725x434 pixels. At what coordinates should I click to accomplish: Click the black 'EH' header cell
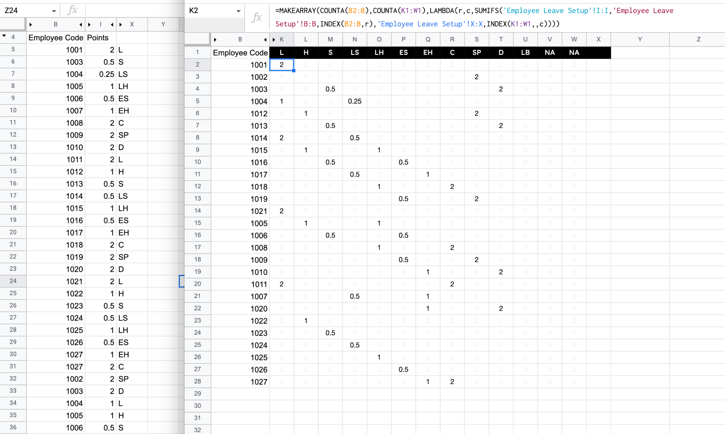[x=428, y=53]
